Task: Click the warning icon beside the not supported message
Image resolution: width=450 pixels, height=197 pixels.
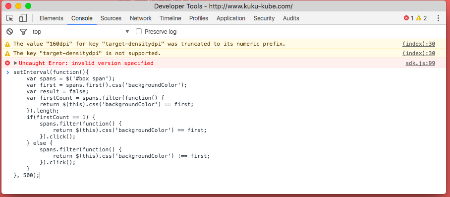Action: 7,54
